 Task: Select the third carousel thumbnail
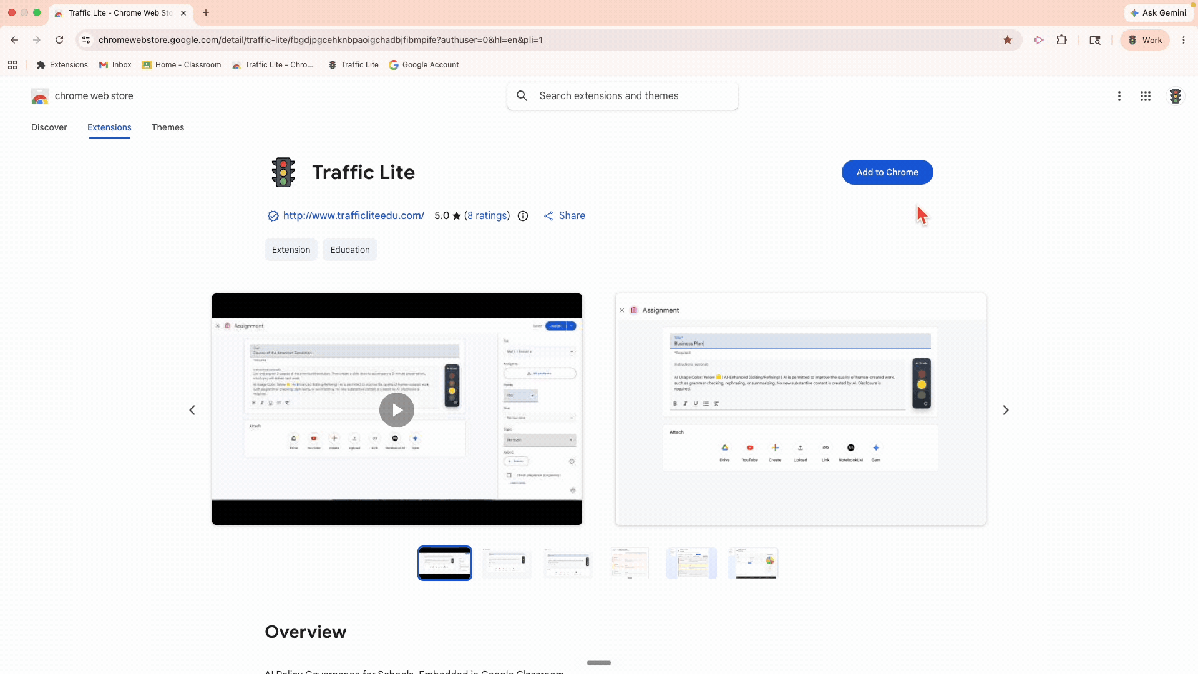point(568,563)
